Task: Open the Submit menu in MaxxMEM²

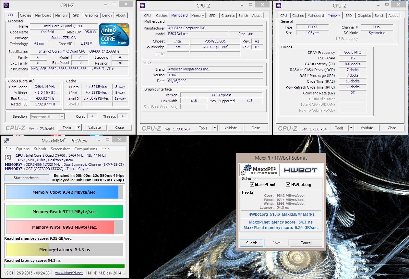Action: tap(40, 149)
